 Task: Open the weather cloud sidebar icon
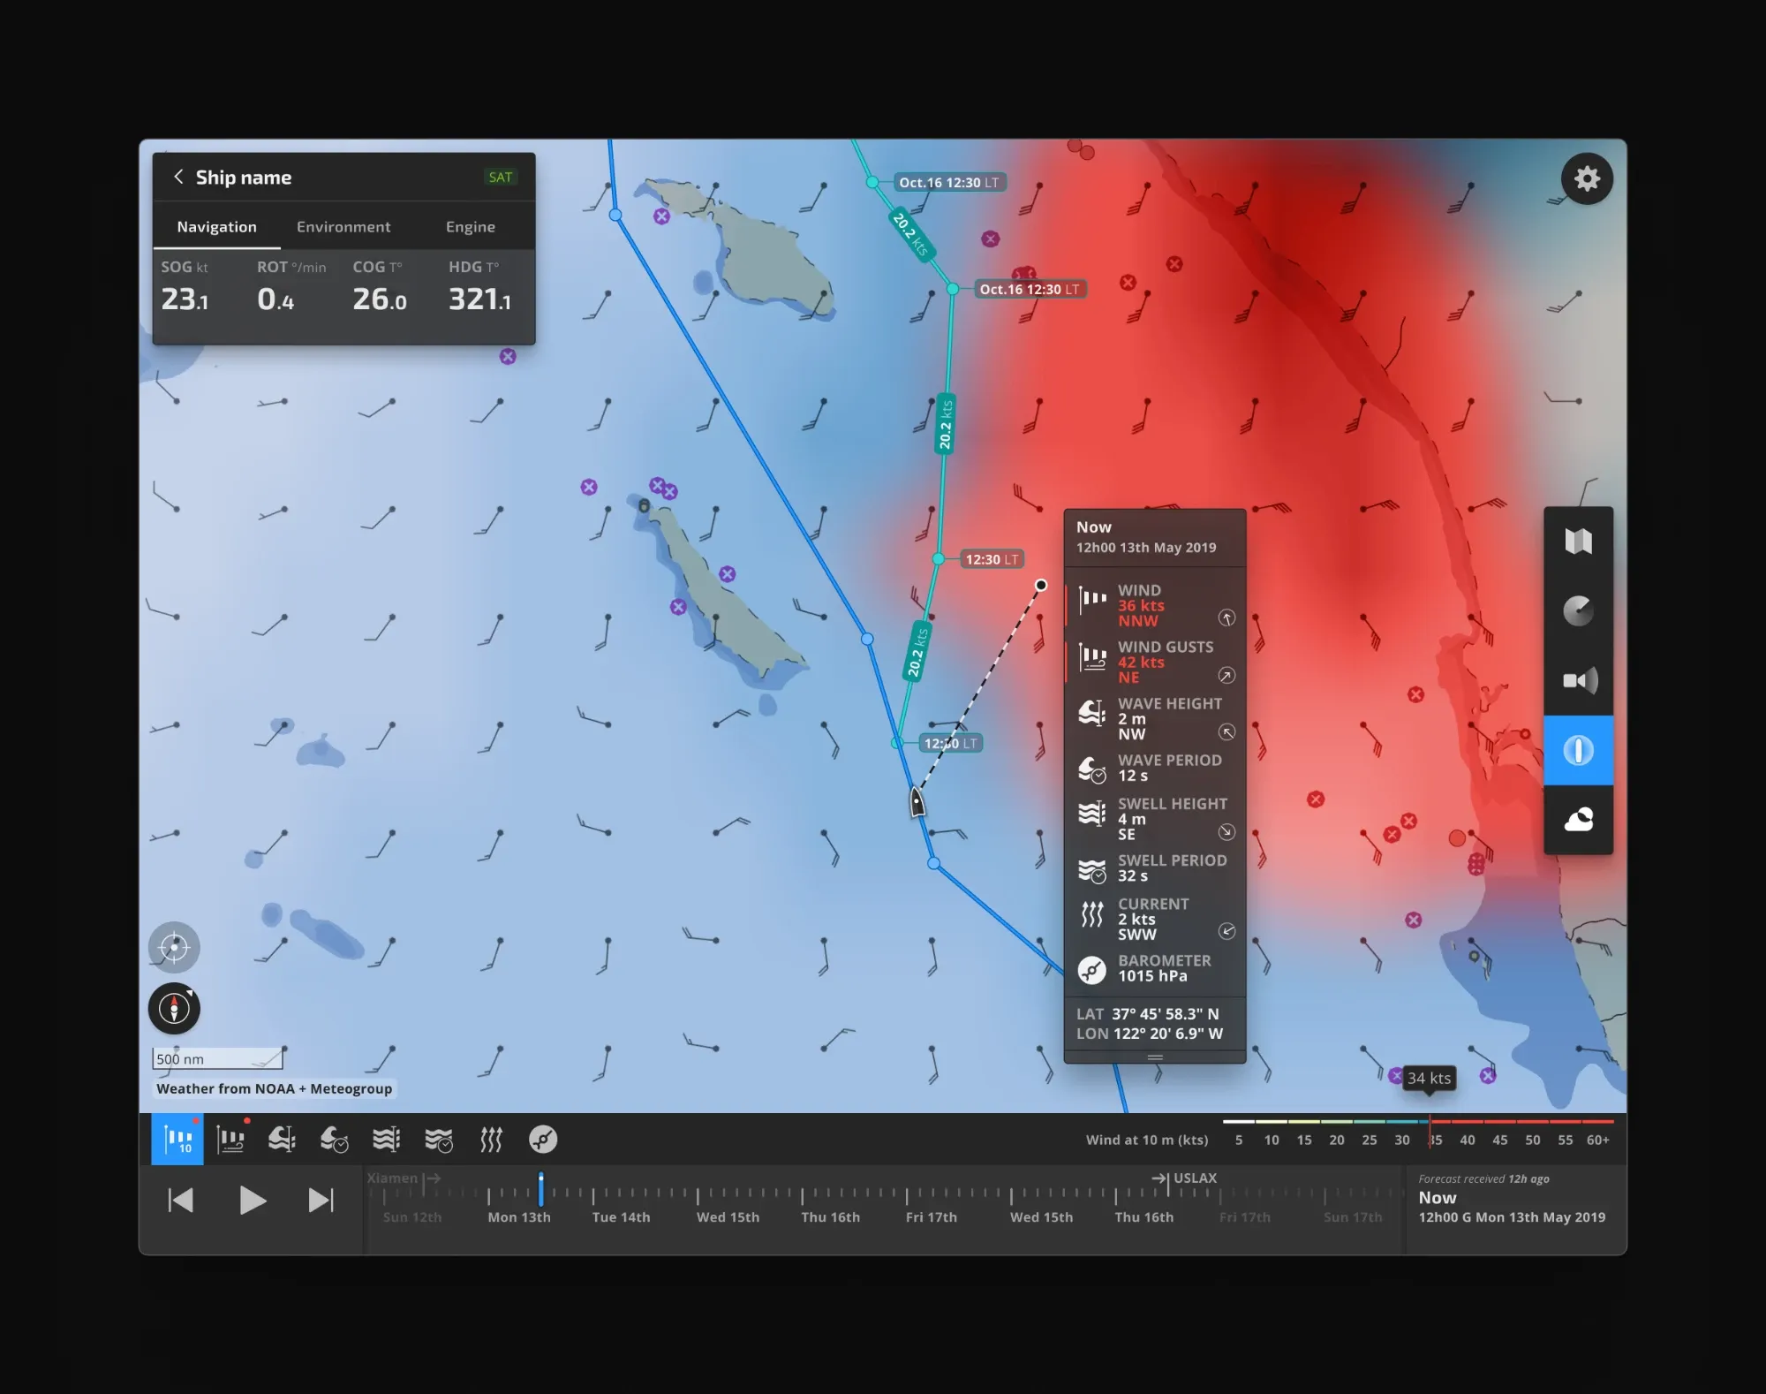point(1578,820)
